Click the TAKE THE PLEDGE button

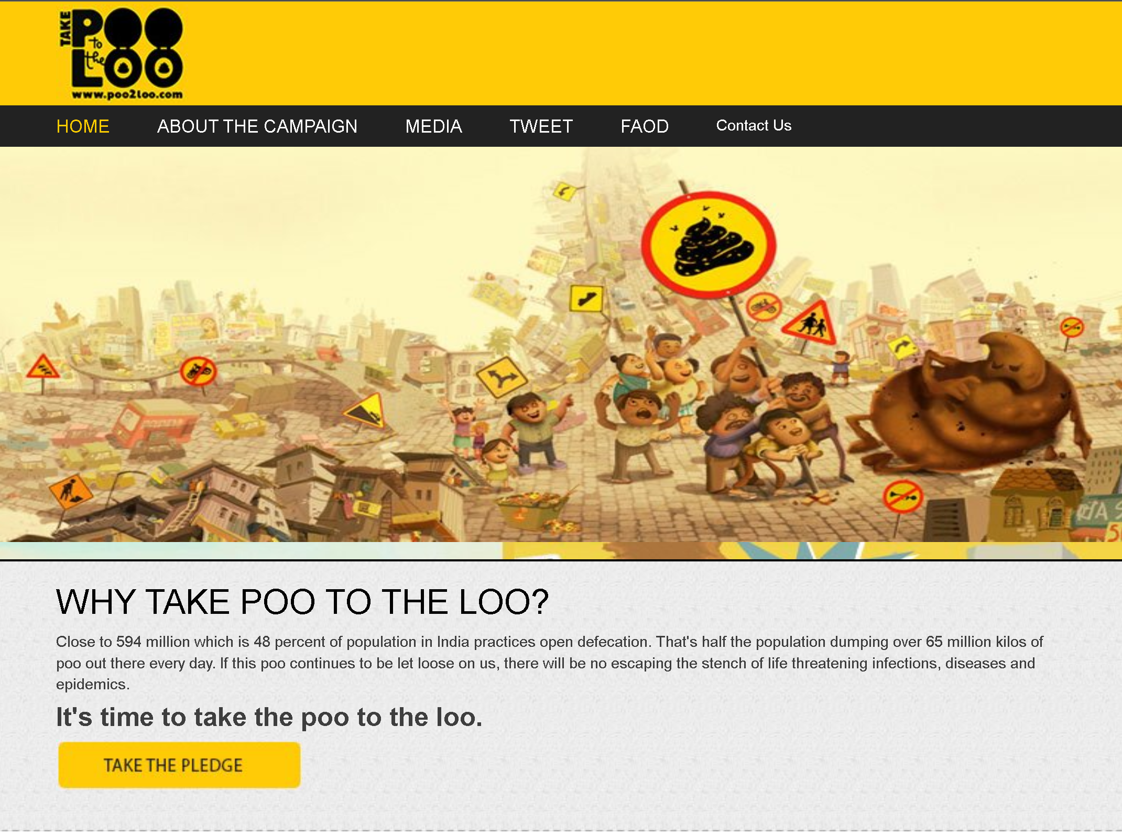coord(179,765)
